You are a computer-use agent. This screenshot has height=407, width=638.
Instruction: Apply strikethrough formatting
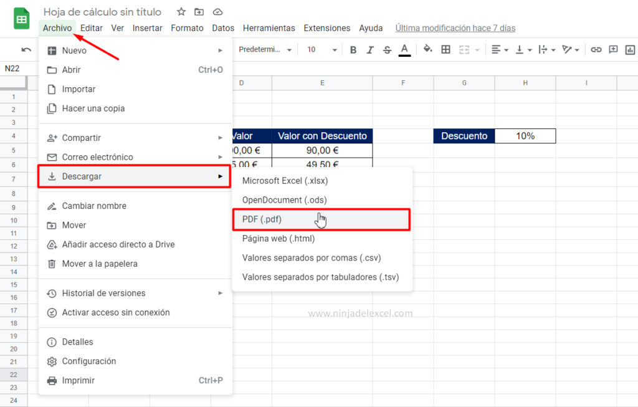coord(386,49)
